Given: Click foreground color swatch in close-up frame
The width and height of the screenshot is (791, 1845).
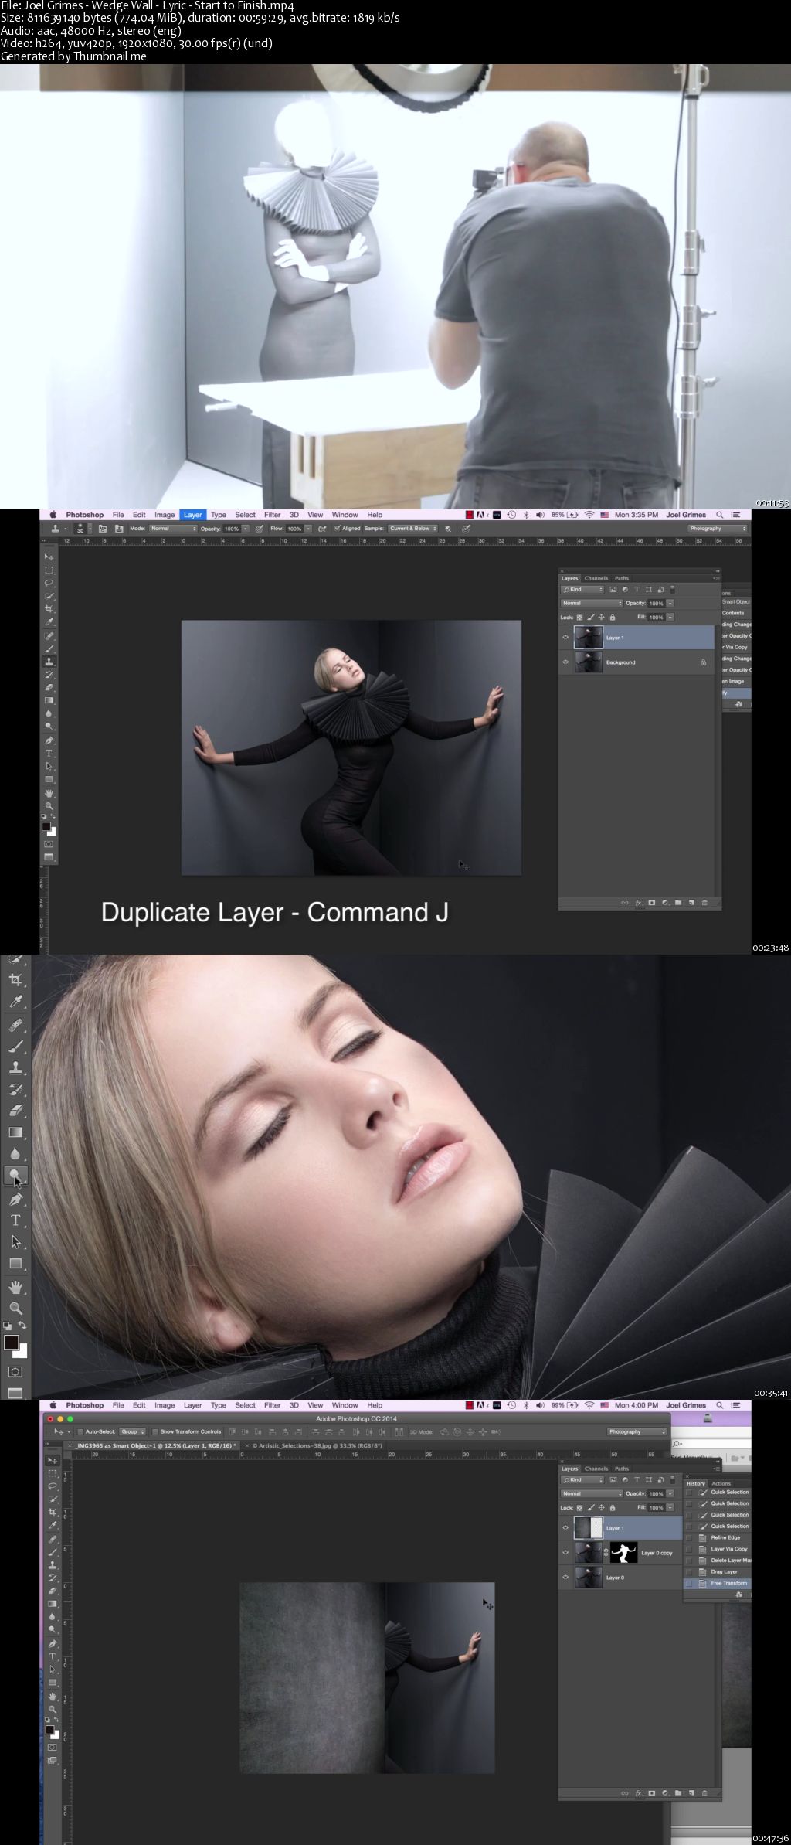Looking at the screenshot, I should [x=11, y=1343].
